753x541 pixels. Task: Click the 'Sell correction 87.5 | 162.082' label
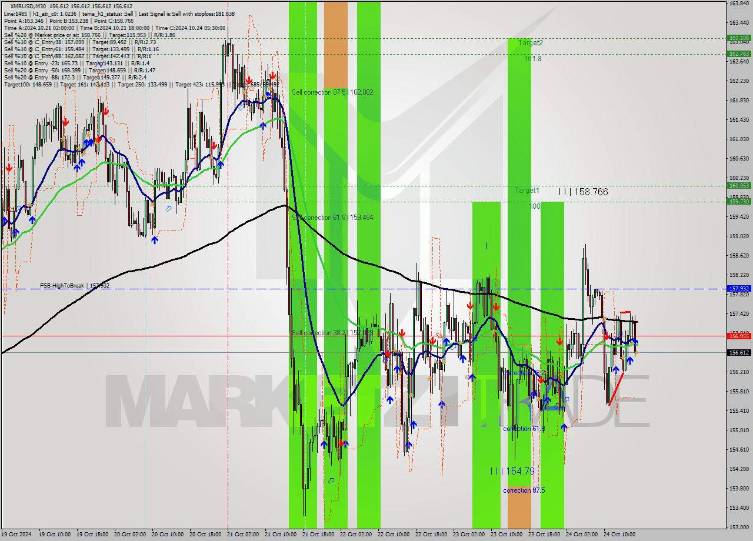coord(332,92)
